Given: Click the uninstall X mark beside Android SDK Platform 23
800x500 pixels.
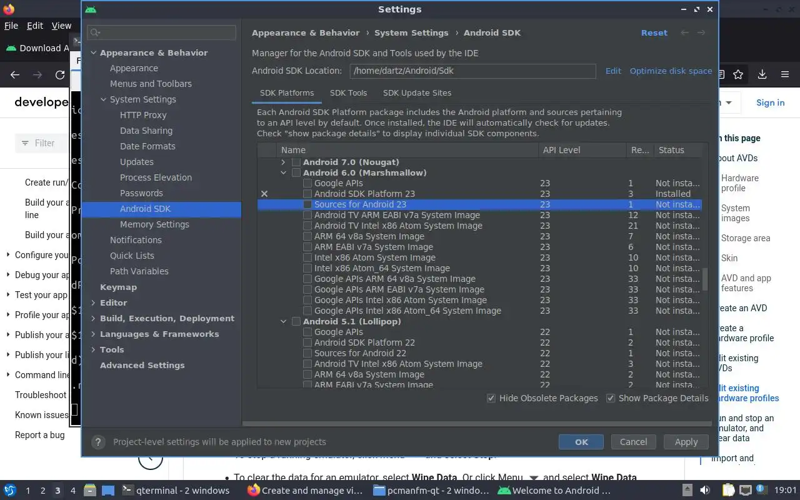Looking at the screenshot, I should pos(264,194).
